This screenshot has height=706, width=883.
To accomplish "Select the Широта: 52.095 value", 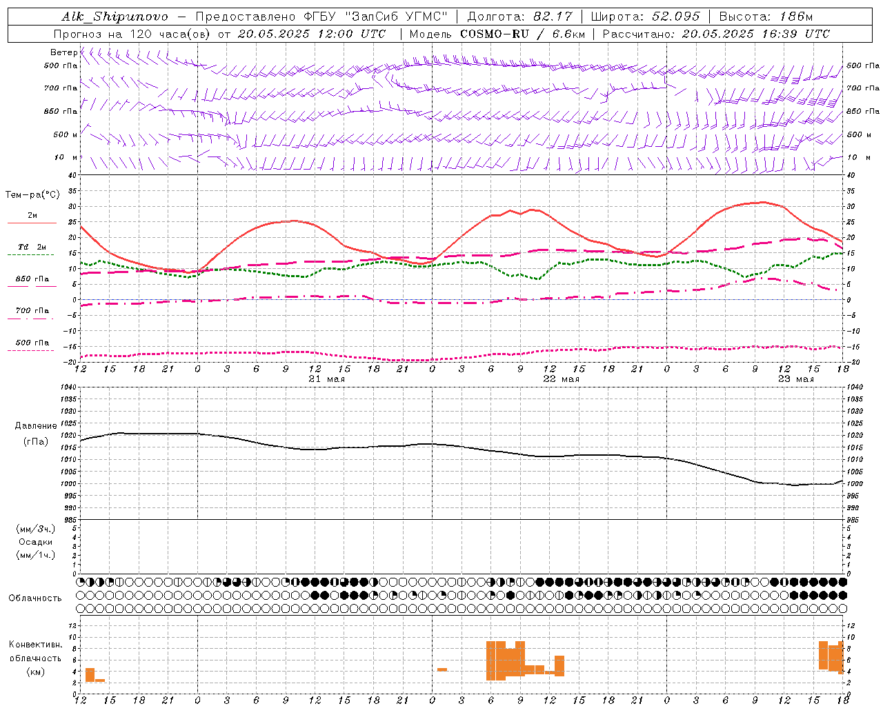I will (646, 17).
